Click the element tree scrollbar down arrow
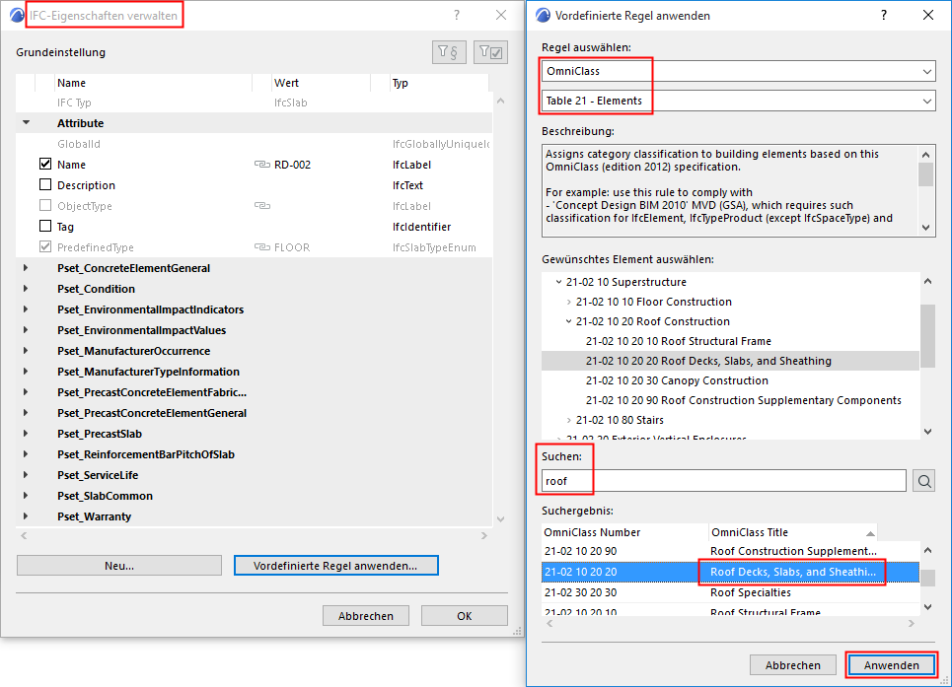The height and width of the screenshot is (687, 952). pyautogui.click(x=927, y=431)
